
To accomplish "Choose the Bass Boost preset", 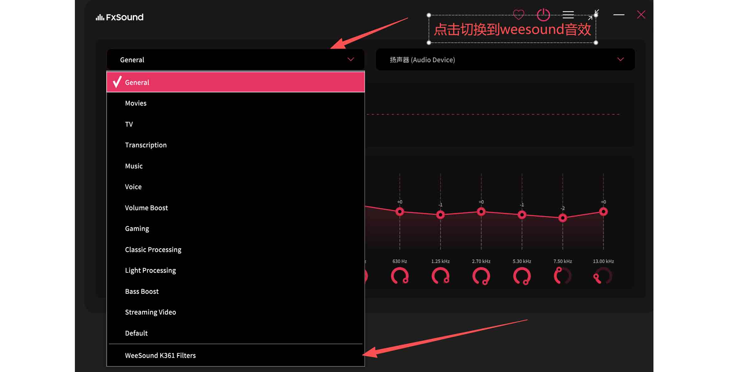I will click(x=142, y=291).
